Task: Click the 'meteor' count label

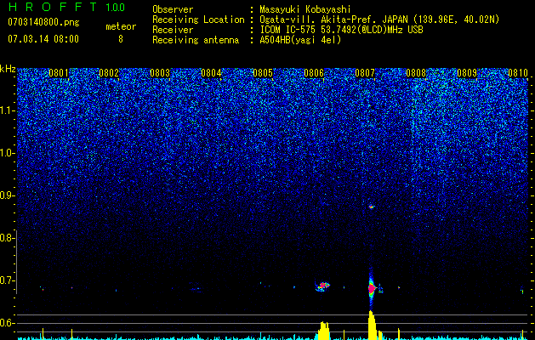Action: 121,26
